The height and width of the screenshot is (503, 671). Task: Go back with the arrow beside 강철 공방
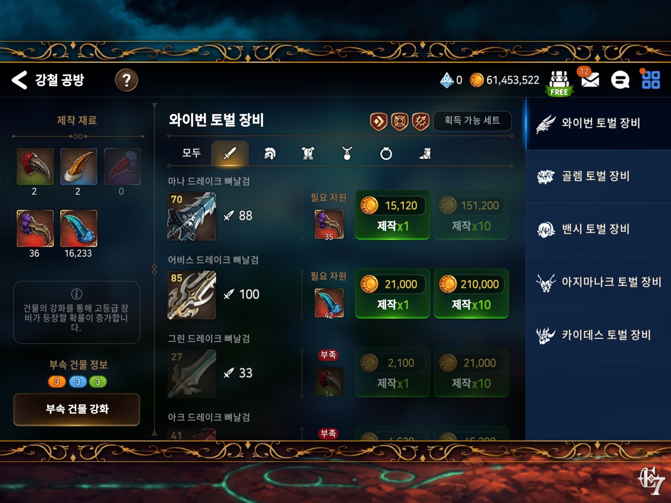click(19, 80)
